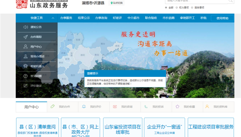Click the 办件跟踪 paper plane icon
Screen dimensions: 241x137
[x=26, y=37]
